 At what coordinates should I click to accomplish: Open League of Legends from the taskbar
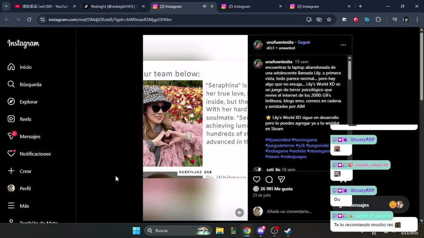tap(233, 230)
